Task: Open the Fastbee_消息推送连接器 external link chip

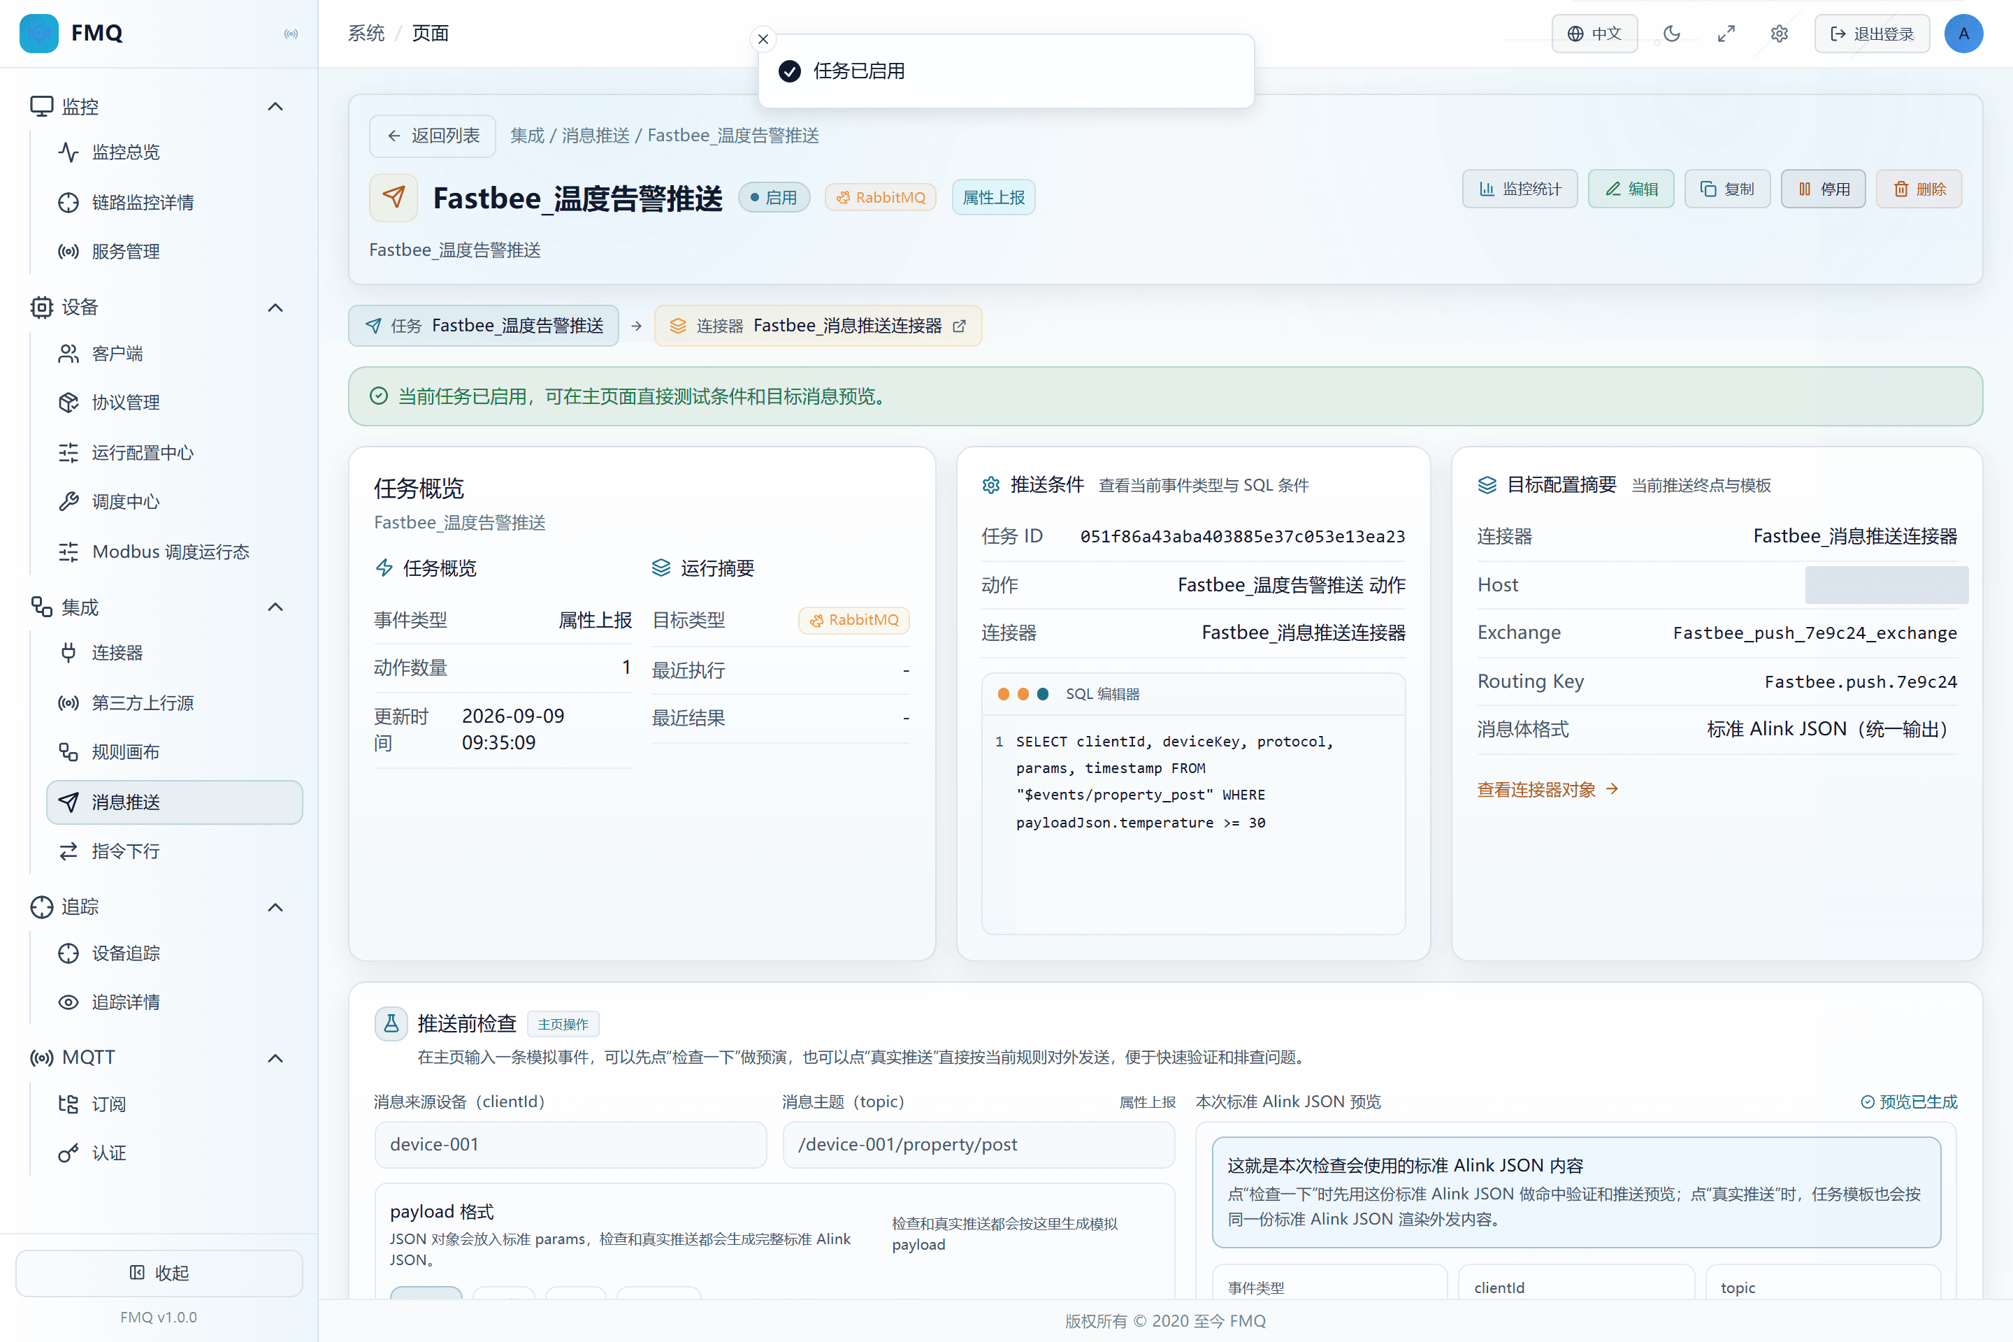Action: 817,325
